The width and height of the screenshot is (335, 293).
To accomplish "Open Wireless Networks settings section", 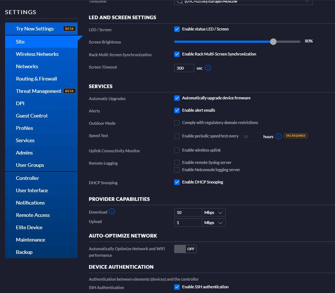I will click(x=37, y=54).
